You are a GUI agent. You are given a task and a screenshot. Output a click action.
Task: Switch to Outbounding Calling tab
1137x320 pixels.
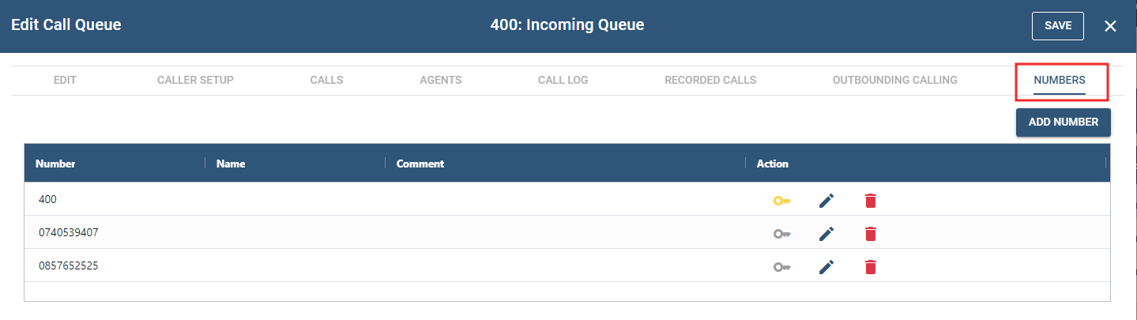click(x=894, y=80)
